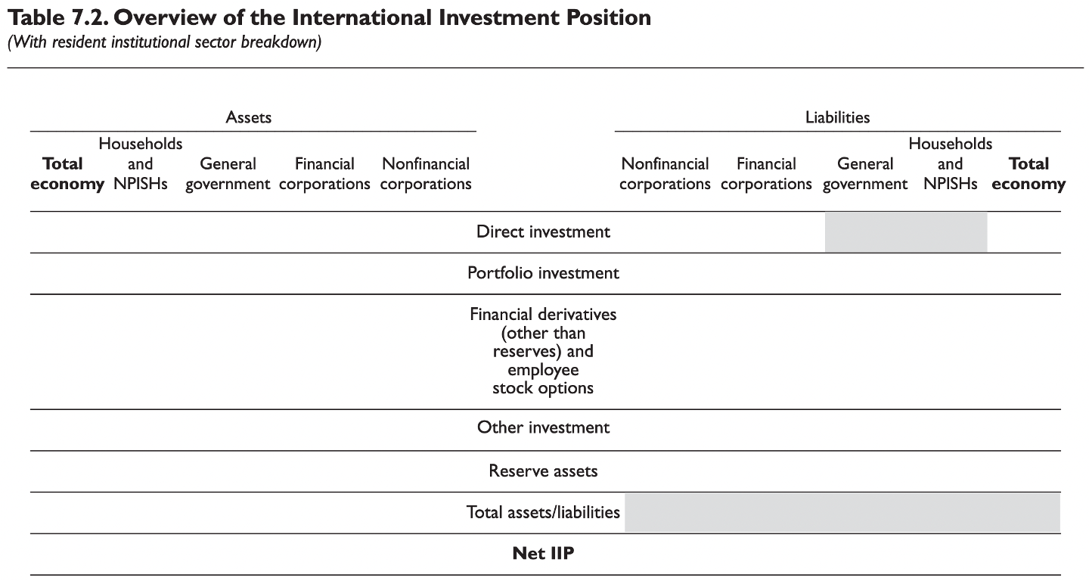
Task: Select Financial corporations column under Liabilities
Action: 766,174
